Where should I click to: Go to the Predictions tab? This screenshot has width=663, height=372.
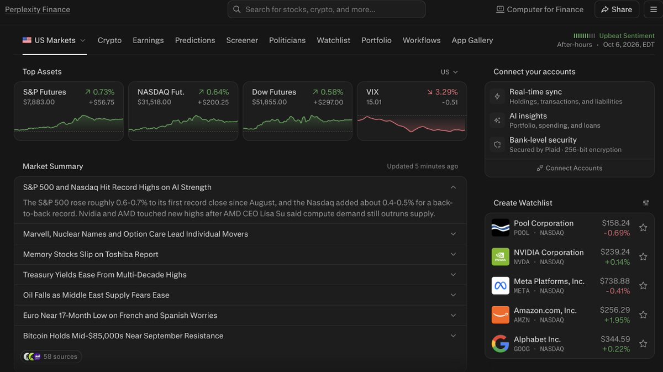point(195,40)
